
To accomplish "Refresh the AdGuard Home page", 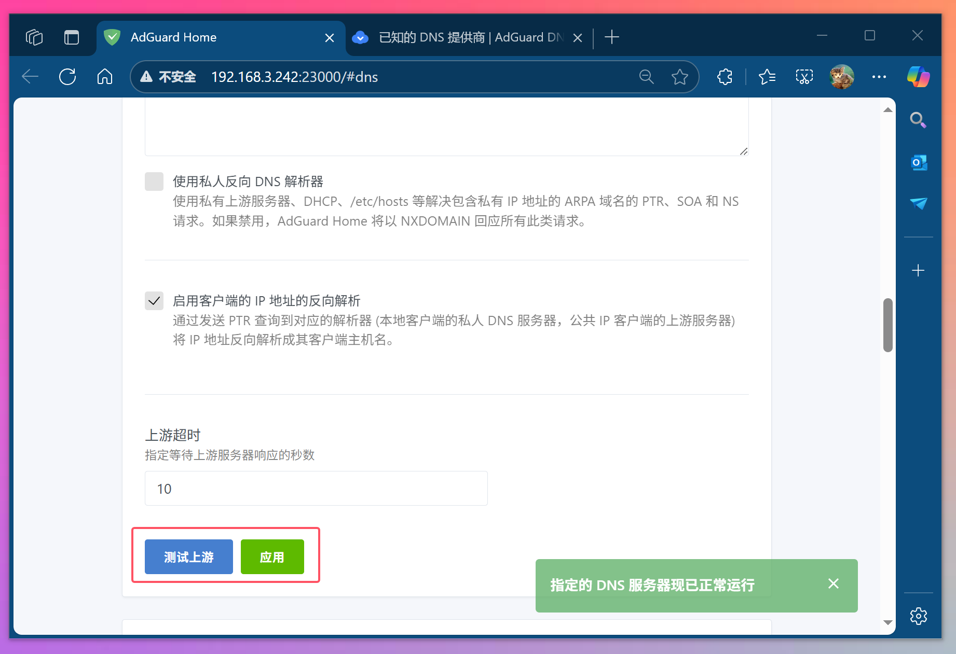I will (67, 77).
